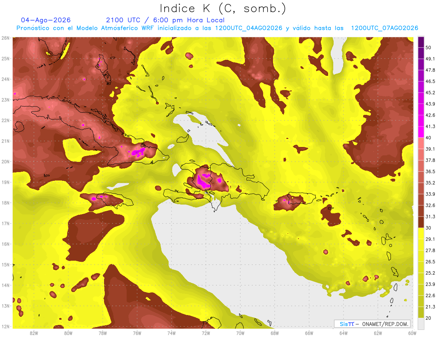
Task: Click the '78W' longitude label
Action: coord(103,333)
